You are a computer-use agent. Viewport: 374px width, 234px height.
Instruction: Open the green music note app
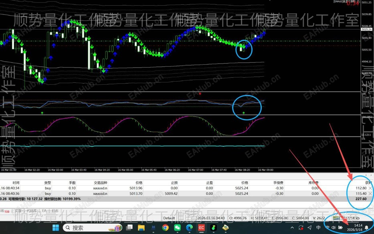pyautogui.click(x=213, y=228)
